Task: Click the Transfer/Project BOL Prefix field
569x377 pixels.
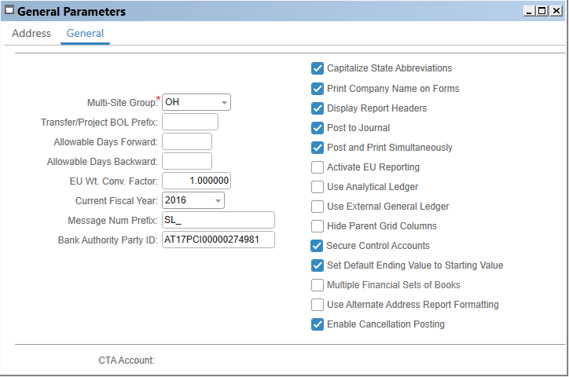Action: tap(189, 122)
